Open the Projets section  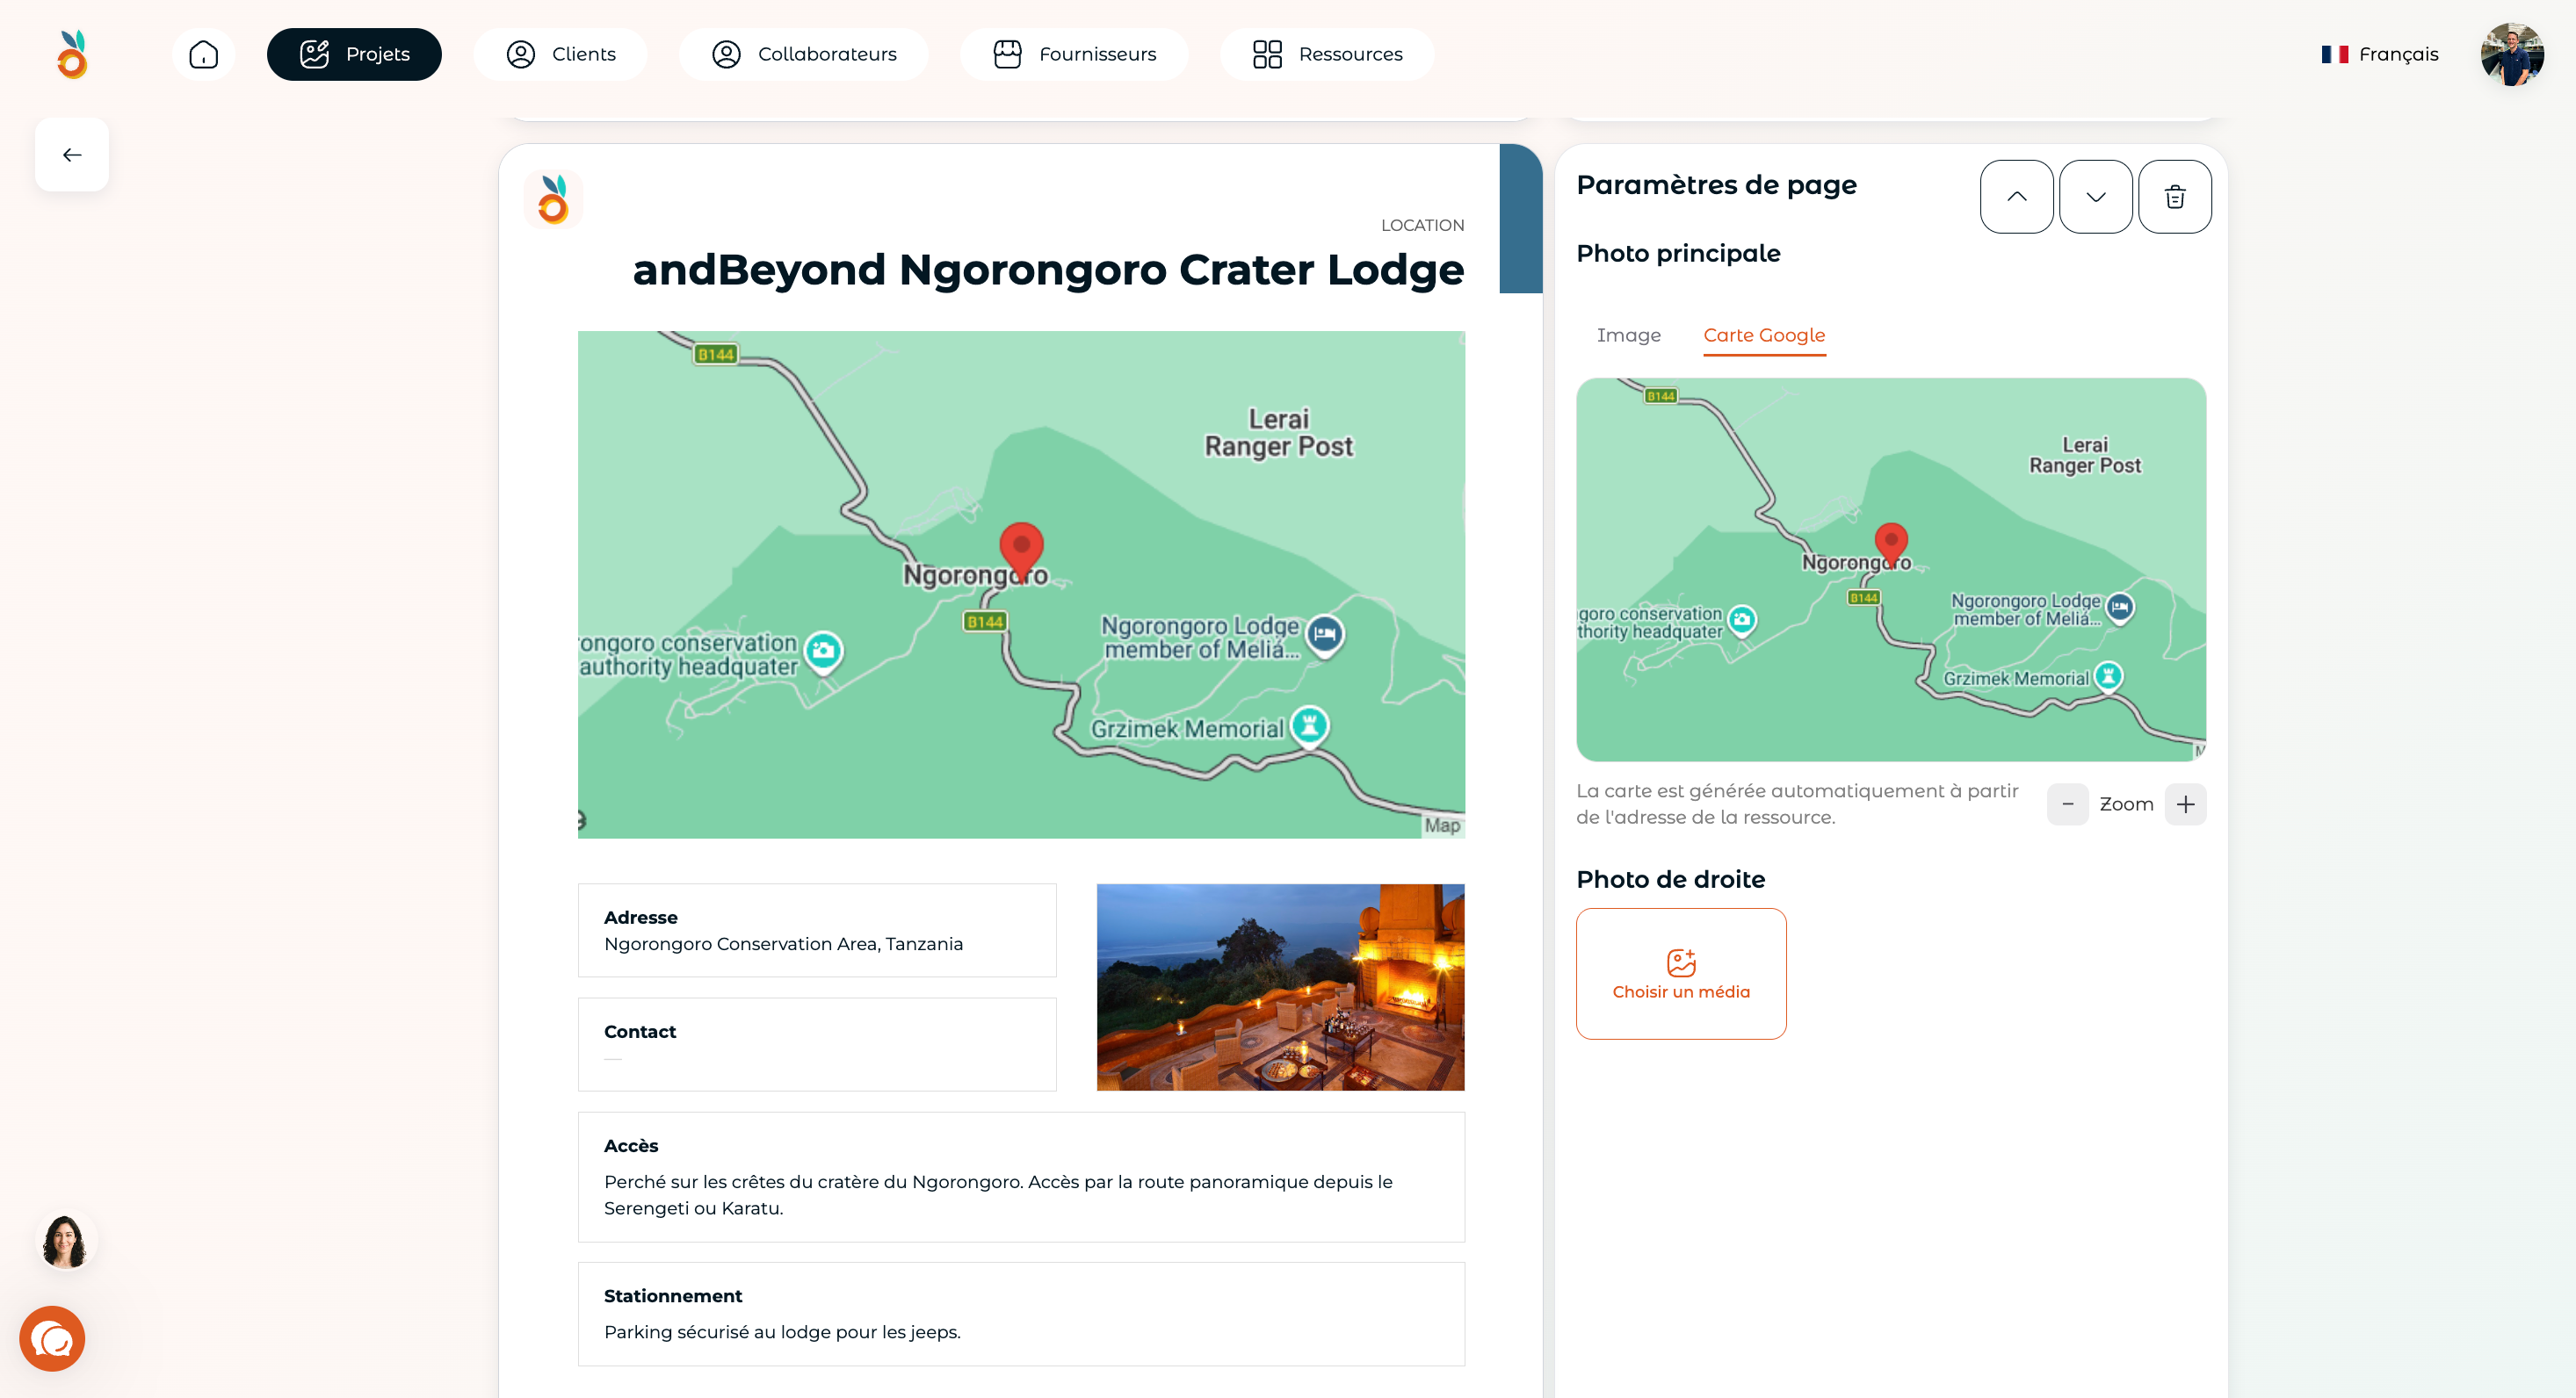coord(354,54)
